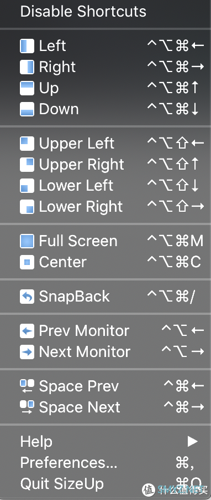Expand the Help submenu arrow
211x500 pixels.
click(192, 442)
